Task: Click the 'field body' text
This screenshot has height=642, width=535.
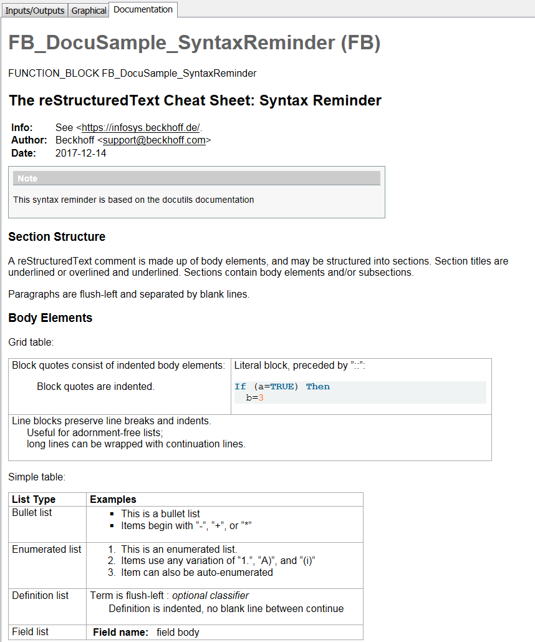Action: [x=178, y=633]
